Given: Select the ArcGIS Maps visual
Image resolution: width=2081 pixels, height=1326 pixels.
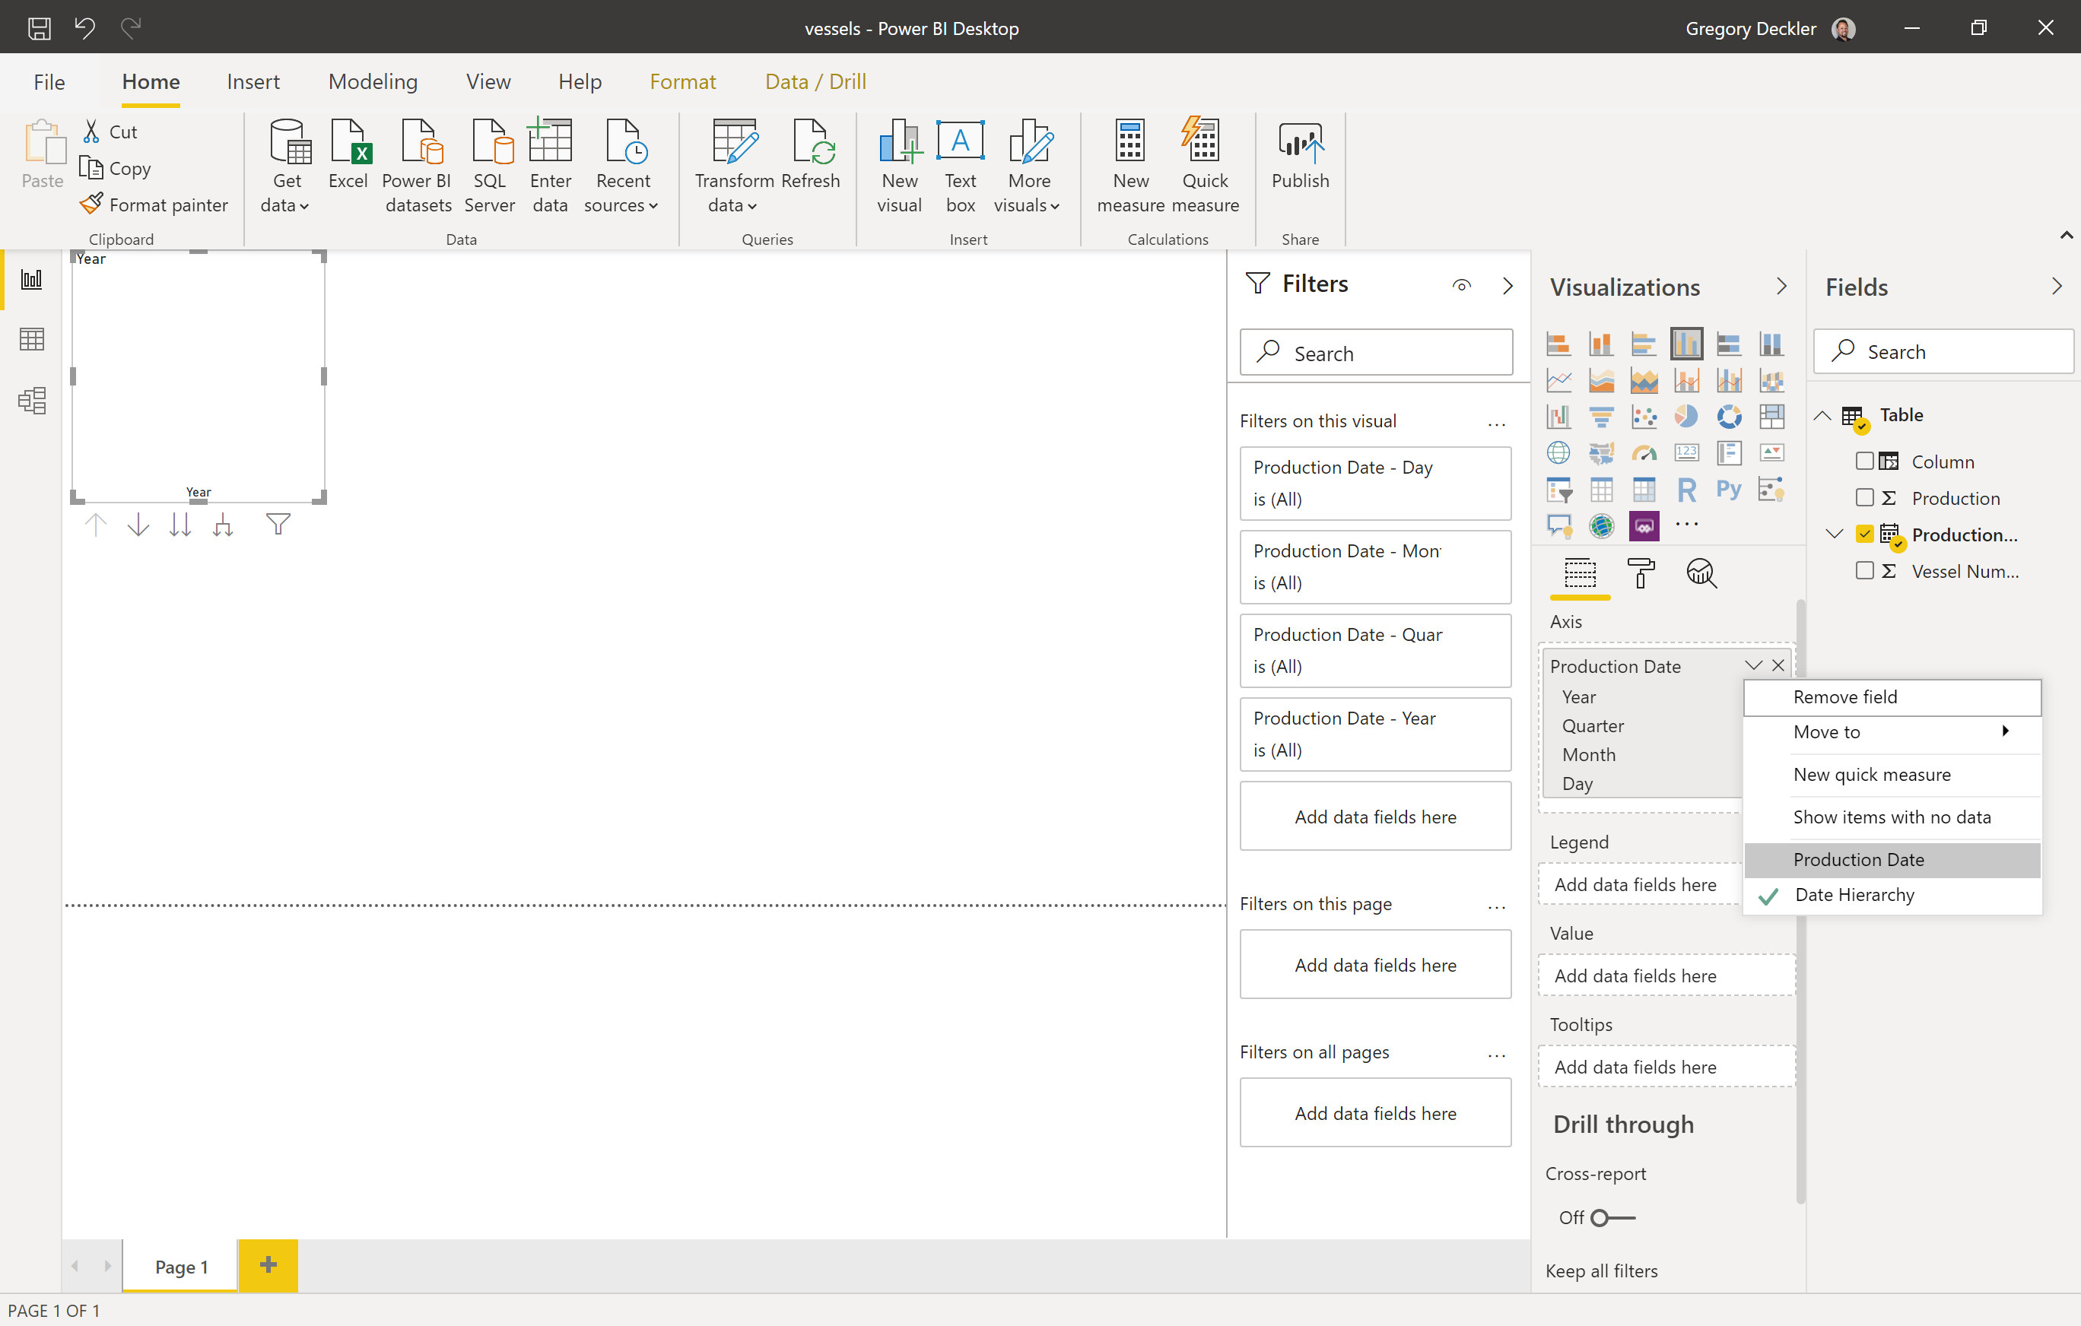Looking at the screenshot, I should pyautogui.click(x=1600, y=525).
